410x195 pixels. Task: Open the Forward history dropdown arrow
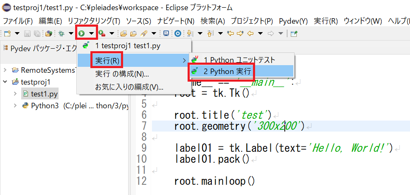pos(281,33)
